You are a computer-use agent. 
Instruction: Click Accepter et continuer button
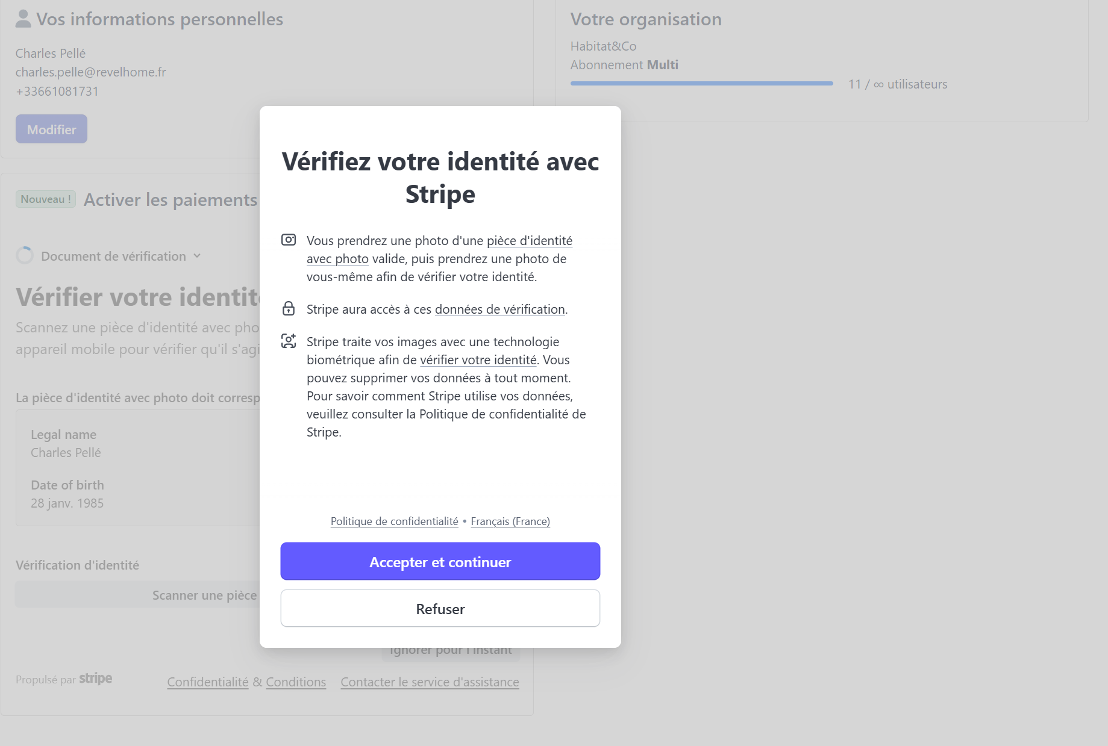pos(440,562)
